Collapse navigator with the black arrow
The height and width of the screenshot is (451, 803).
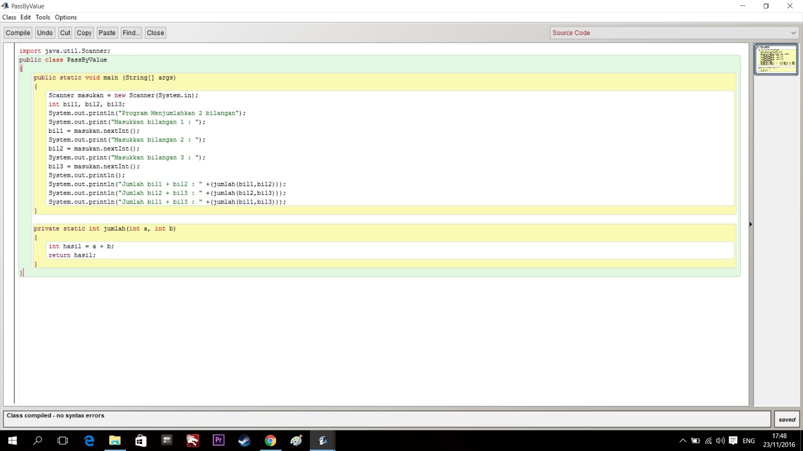[750, 224]
